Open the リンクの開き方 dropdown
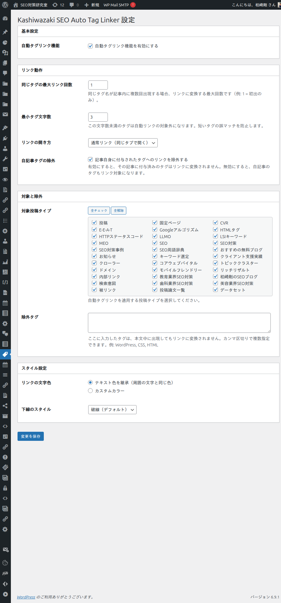The image size is (281, 603). coord(123,143)
